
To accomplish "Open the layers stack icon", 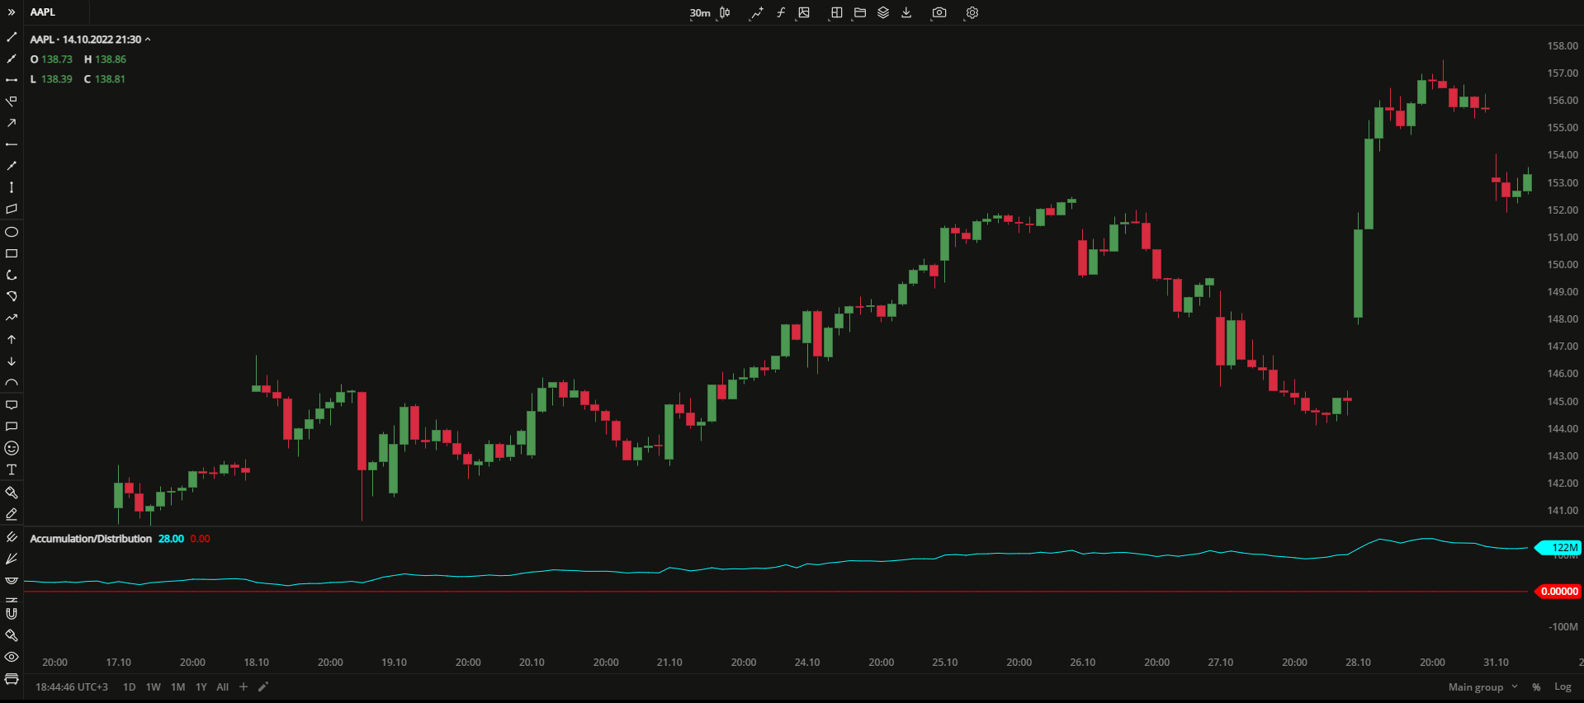I will [883, 12].
